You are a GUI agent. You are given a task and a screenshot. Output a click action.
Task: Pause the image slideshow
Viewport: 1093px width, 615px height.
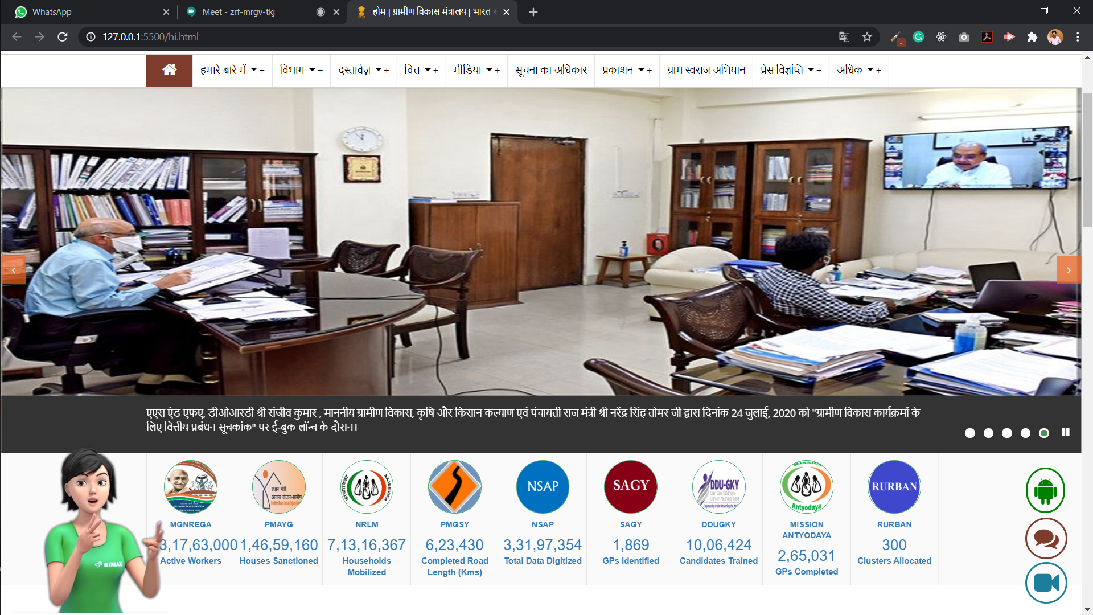point(1066,432)
